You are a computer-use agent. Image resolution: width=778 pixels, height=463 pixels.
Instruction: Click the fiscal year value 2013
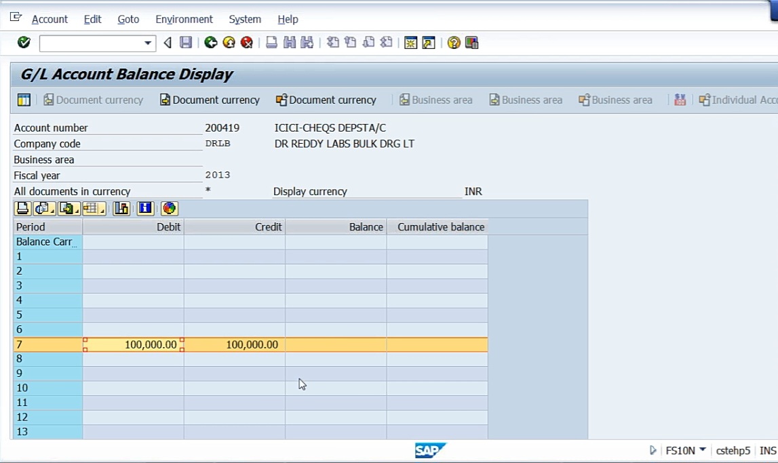coord(218,175)
